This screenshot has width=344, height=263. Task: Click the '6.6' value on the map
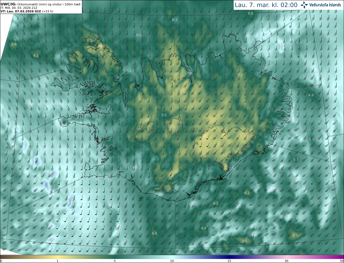point(139,35)
